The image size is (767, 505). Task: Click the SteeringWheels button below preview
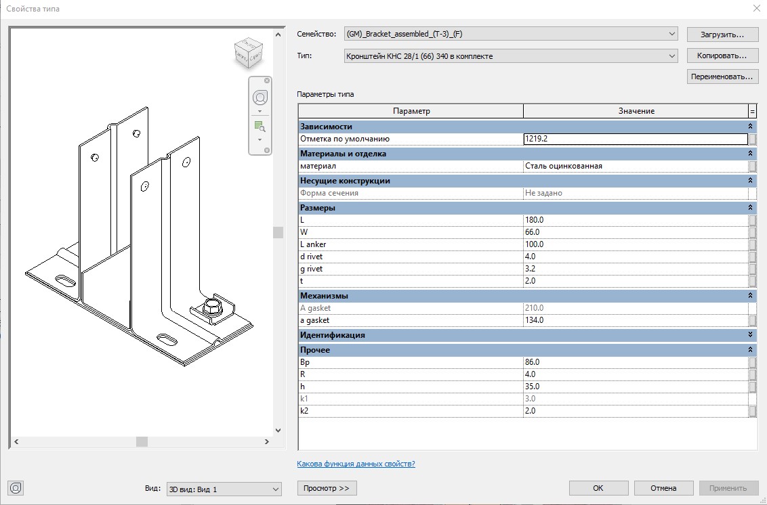(17, 487)
